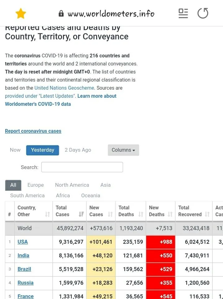Click the bookmark star icon
223x299 pixels.
20,13
